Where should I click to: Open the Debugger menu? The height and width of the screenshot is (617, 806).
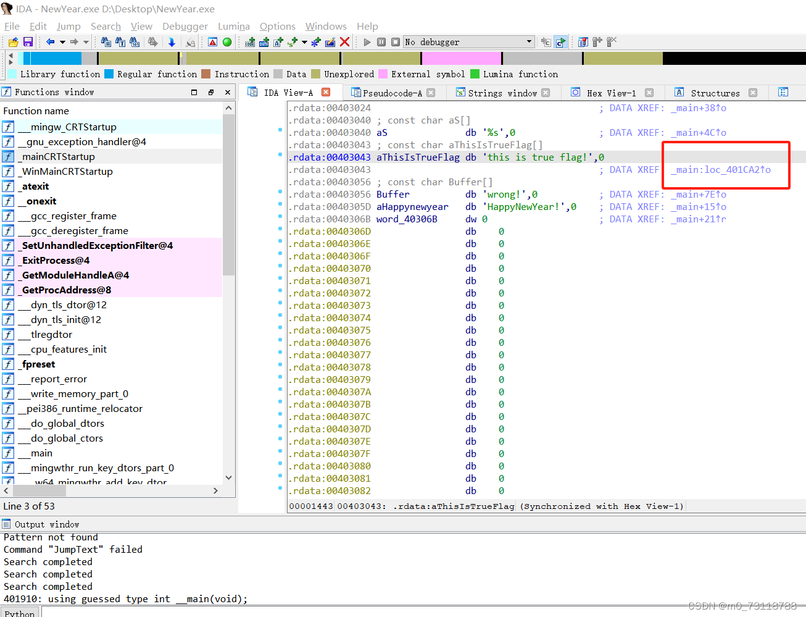pos(185,26)
